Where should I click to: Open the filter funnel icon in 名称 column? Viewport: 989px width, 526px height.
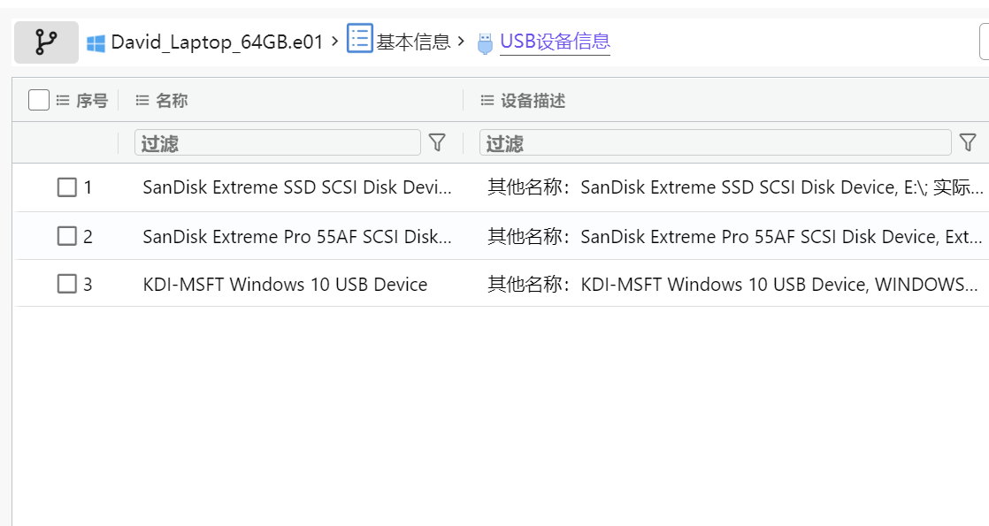pos(437,142)
